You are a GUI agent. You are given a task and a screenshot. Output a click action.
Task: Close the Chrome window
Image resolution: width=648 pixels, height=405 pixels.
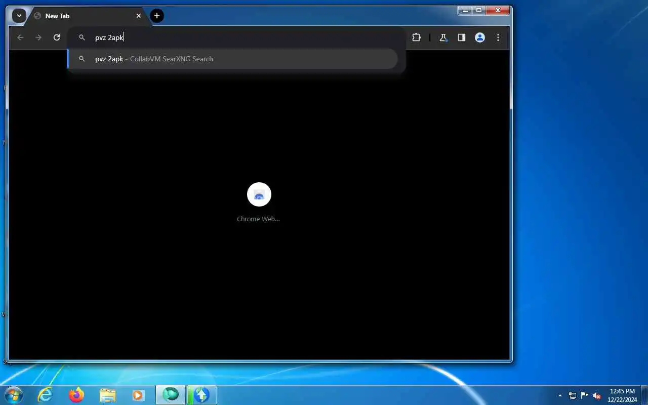tap(498, 10)
